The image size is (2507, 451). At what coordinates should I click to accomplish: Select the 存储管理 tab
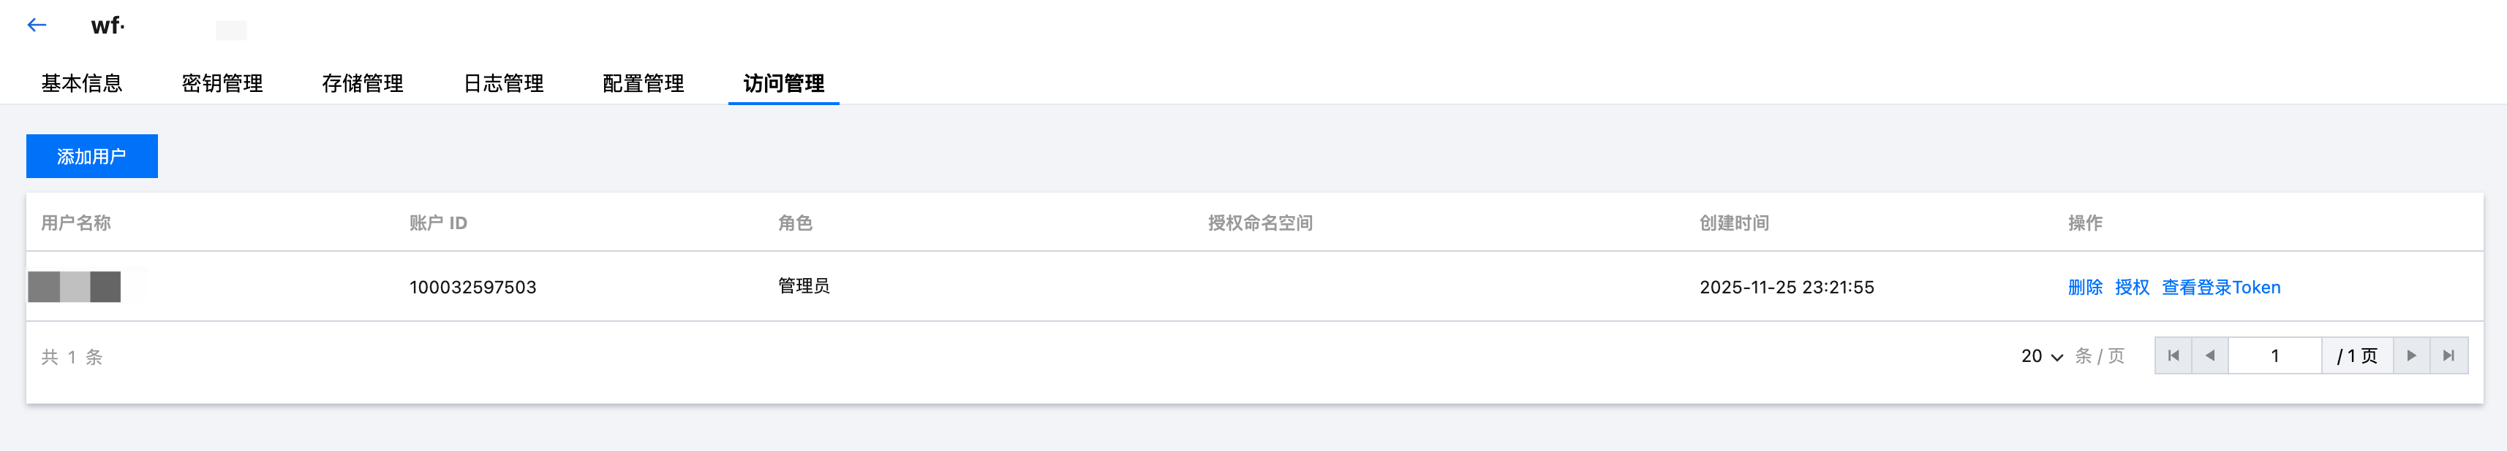[x=362, y=84]
